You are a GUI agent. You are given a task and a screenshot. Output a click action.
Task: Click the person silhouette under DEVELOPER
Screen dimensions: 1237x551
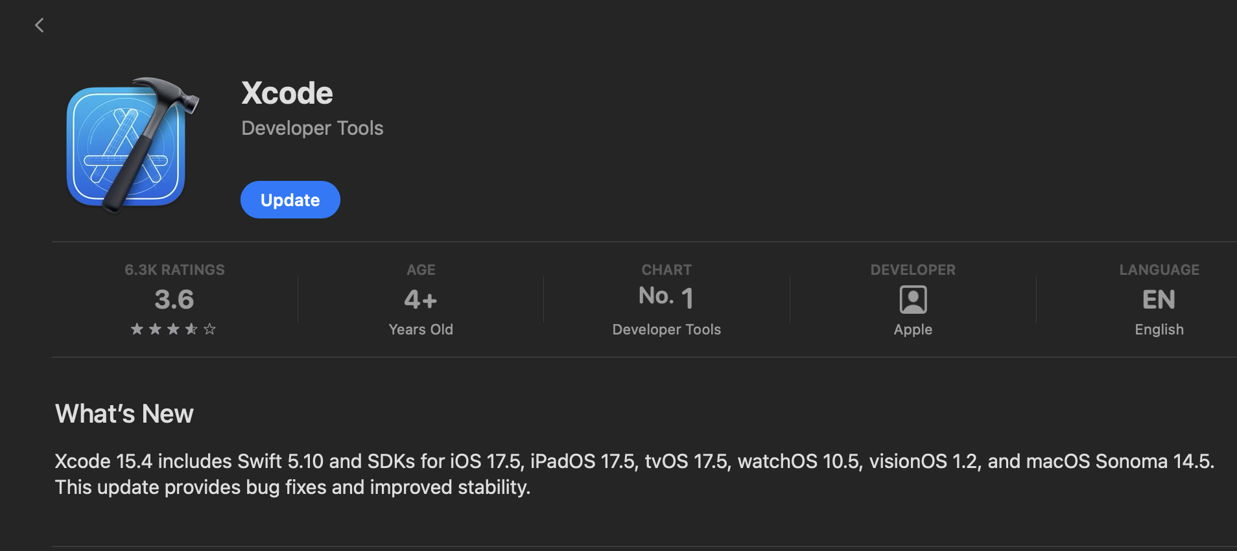click(x=913, y=300)
